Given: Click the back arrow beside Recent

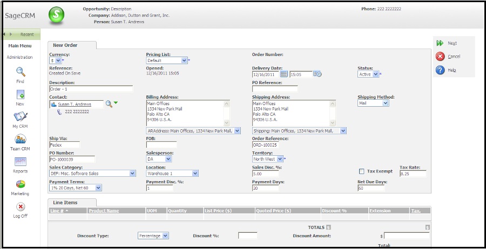Looking at the screenshot, I should (x=4, y=34).
